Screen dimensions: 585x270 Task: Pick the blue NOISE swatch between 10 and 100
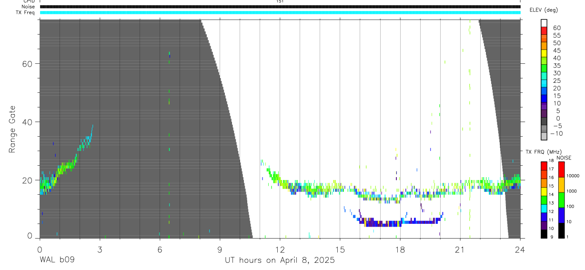coord(562,215)
